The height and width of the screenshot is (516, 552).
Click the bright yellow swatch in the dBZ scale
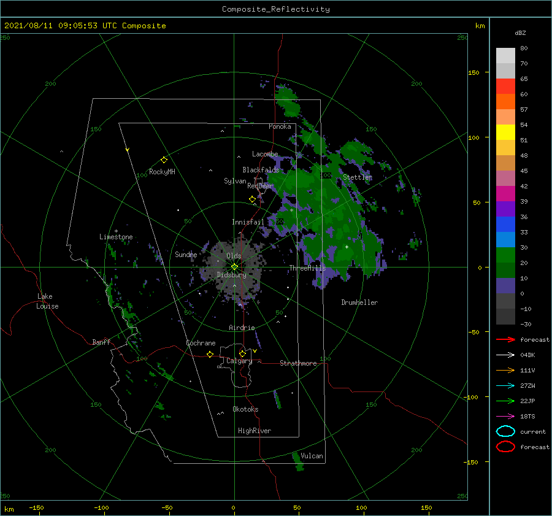tap(505, 132)
